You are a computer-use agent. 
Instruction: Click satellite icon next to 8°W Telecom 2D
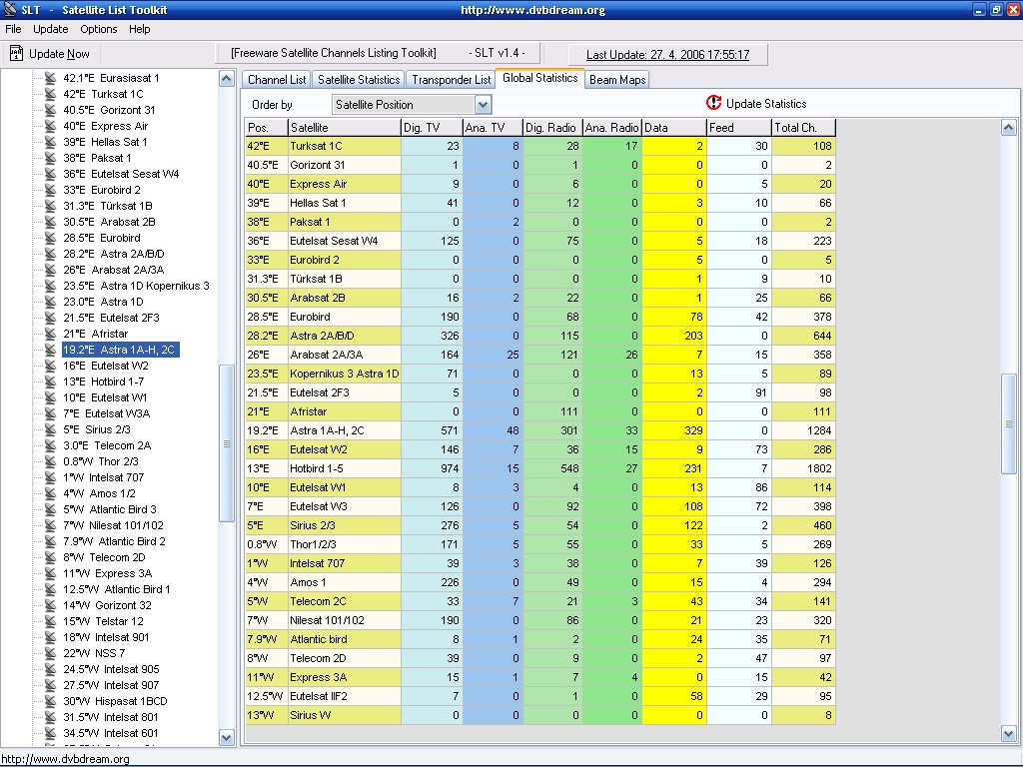point(50,557)
